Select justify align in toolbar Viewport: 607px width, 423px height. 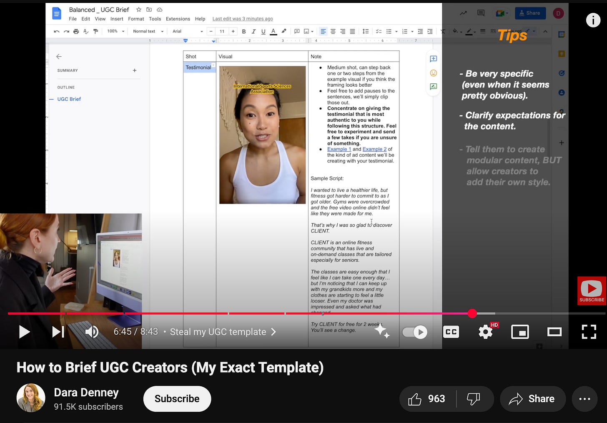point(352,31)
